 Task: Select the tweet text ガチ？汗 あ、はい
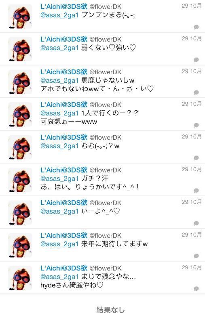tap(90, 183)
